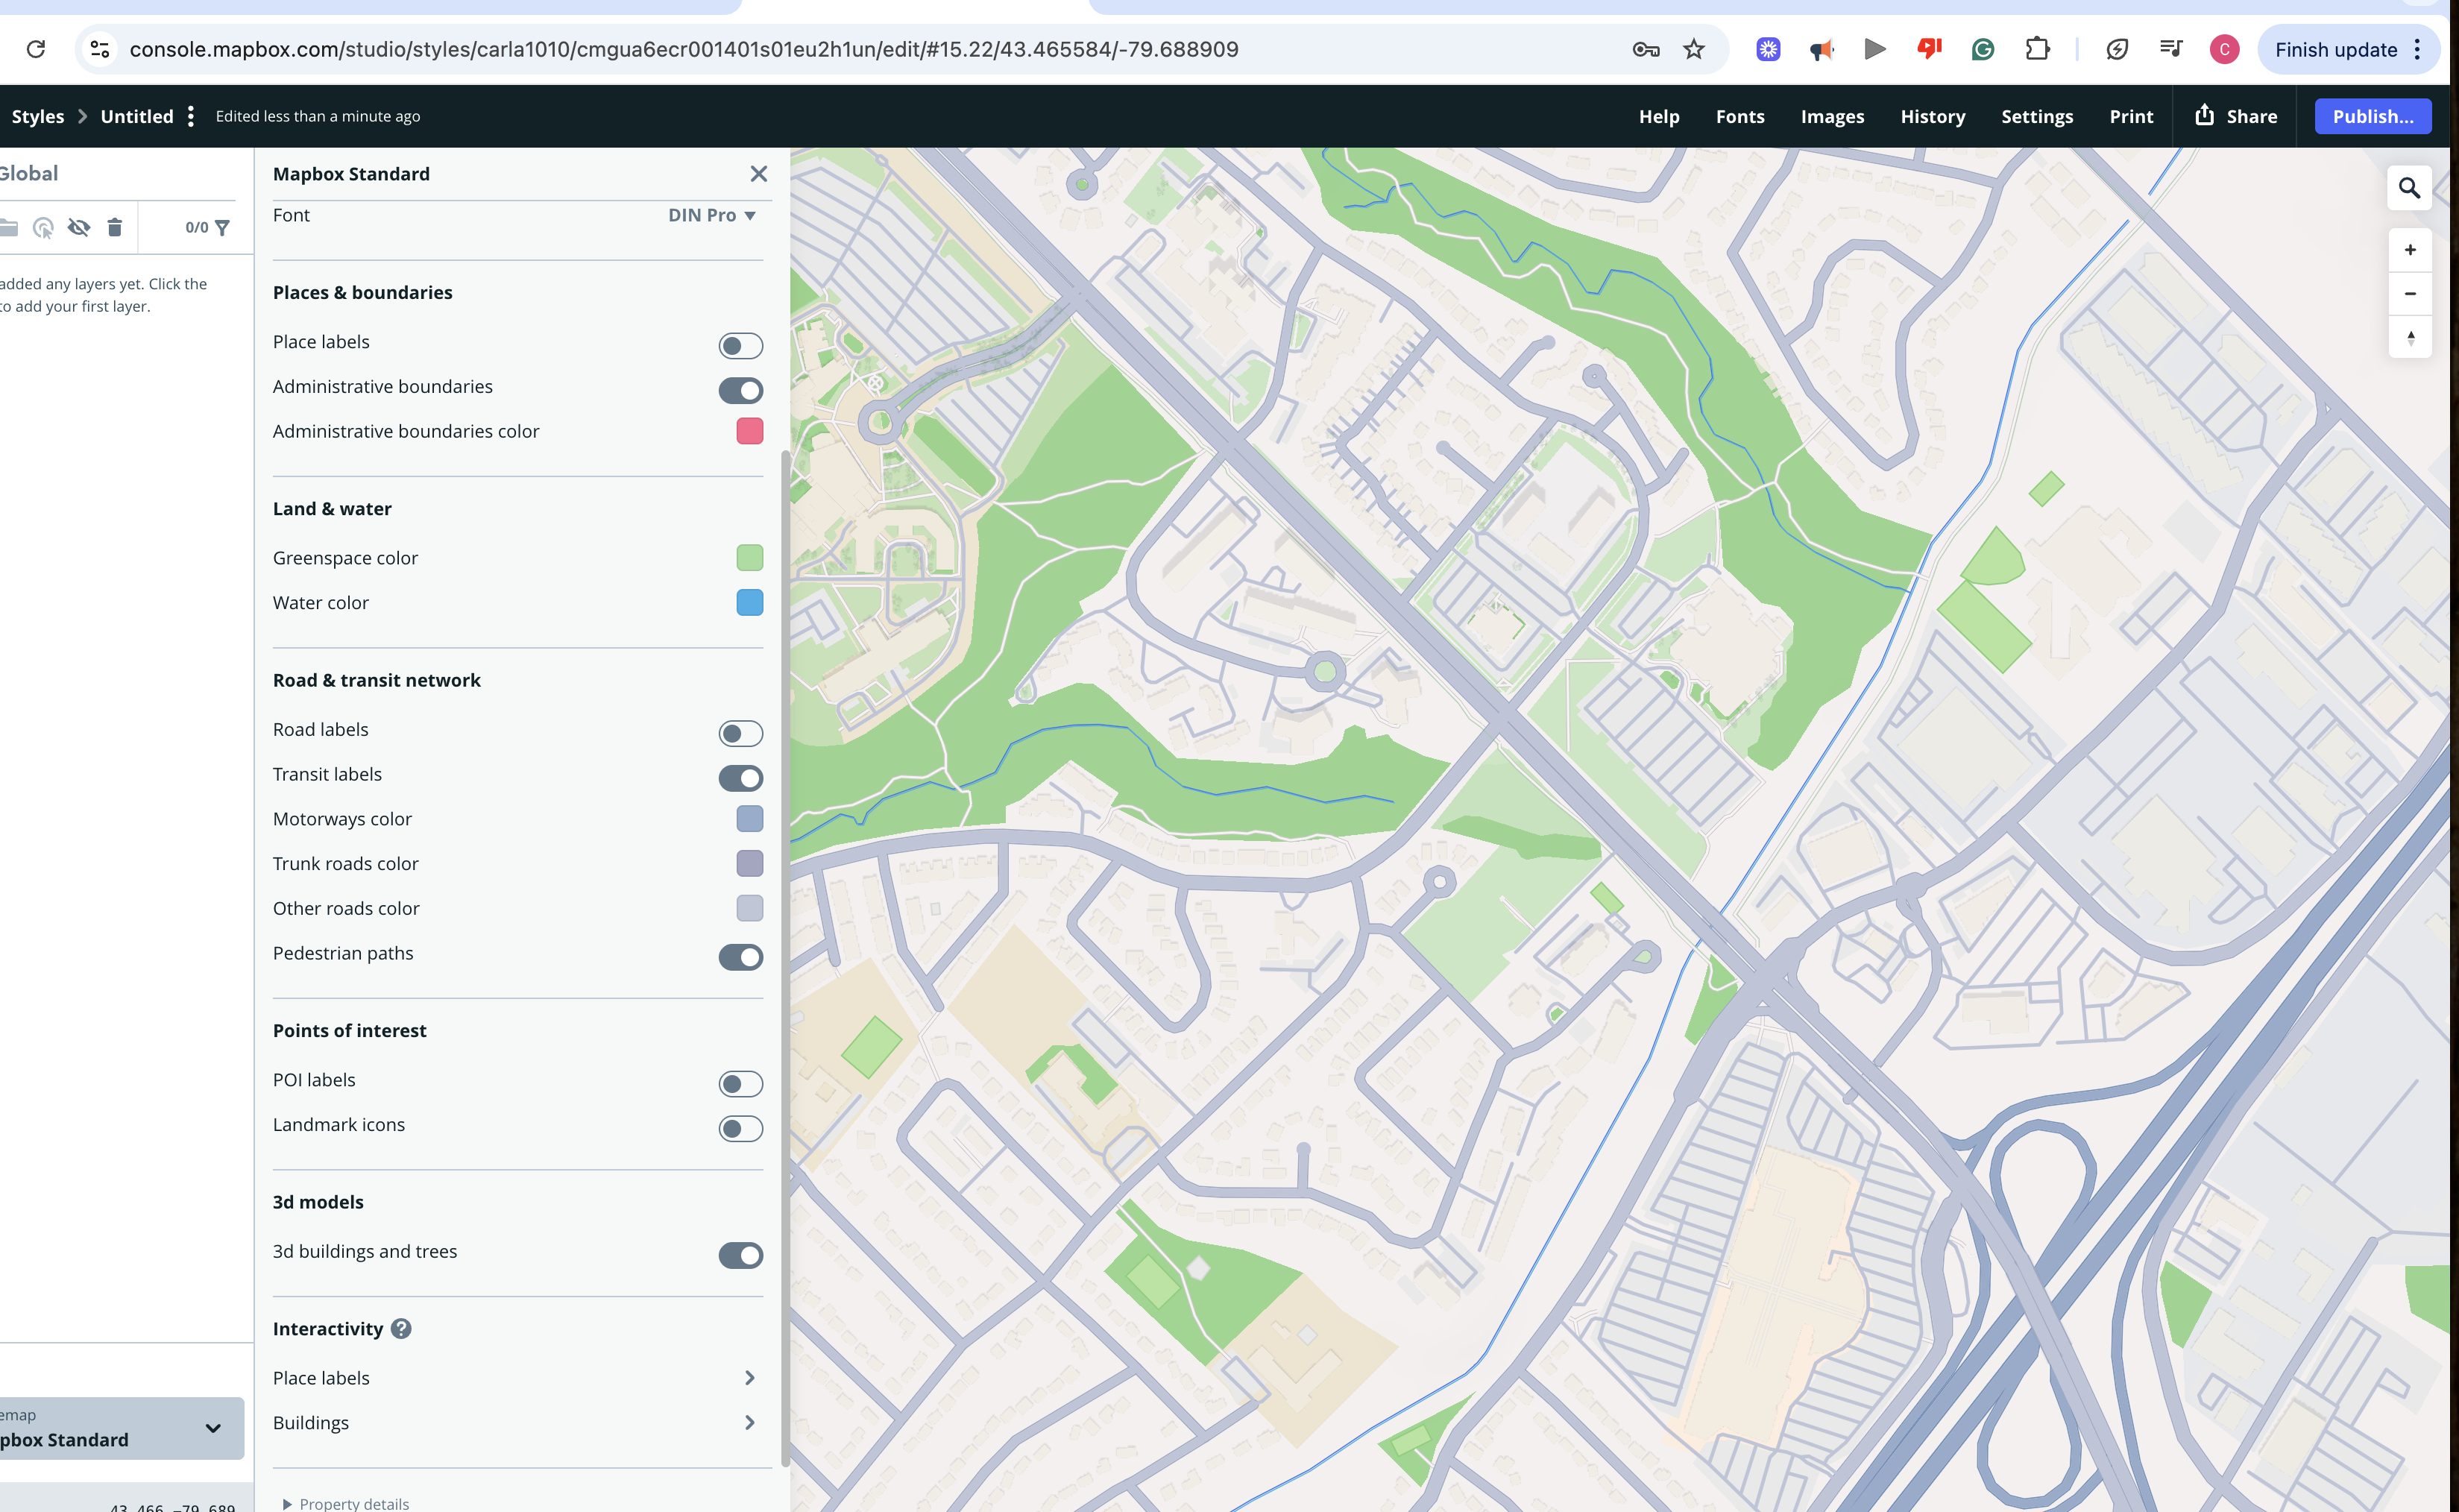Close the Mapbox Standard panel
2459x1512 pixels.
coord(759,173)
